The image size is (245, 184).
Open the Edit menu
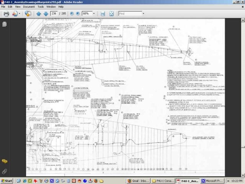10,7
